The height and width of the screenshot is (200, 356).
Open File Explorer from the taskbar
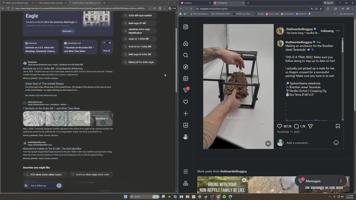tap(187, 197)
